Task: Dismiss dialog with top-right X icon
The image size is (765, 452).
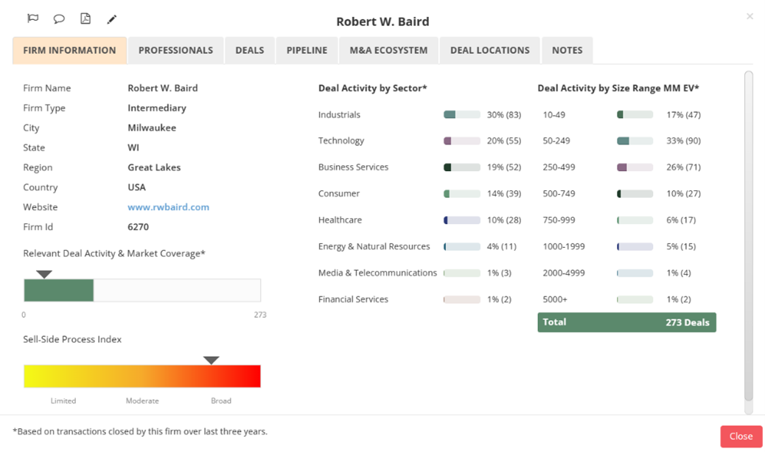Action: pyautogui.click(x=750, y=17)
